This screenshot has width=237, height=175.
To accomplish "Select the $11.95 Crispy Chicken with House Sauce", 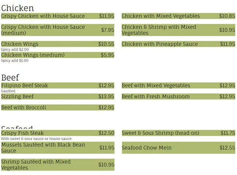I will coord(58,16).
